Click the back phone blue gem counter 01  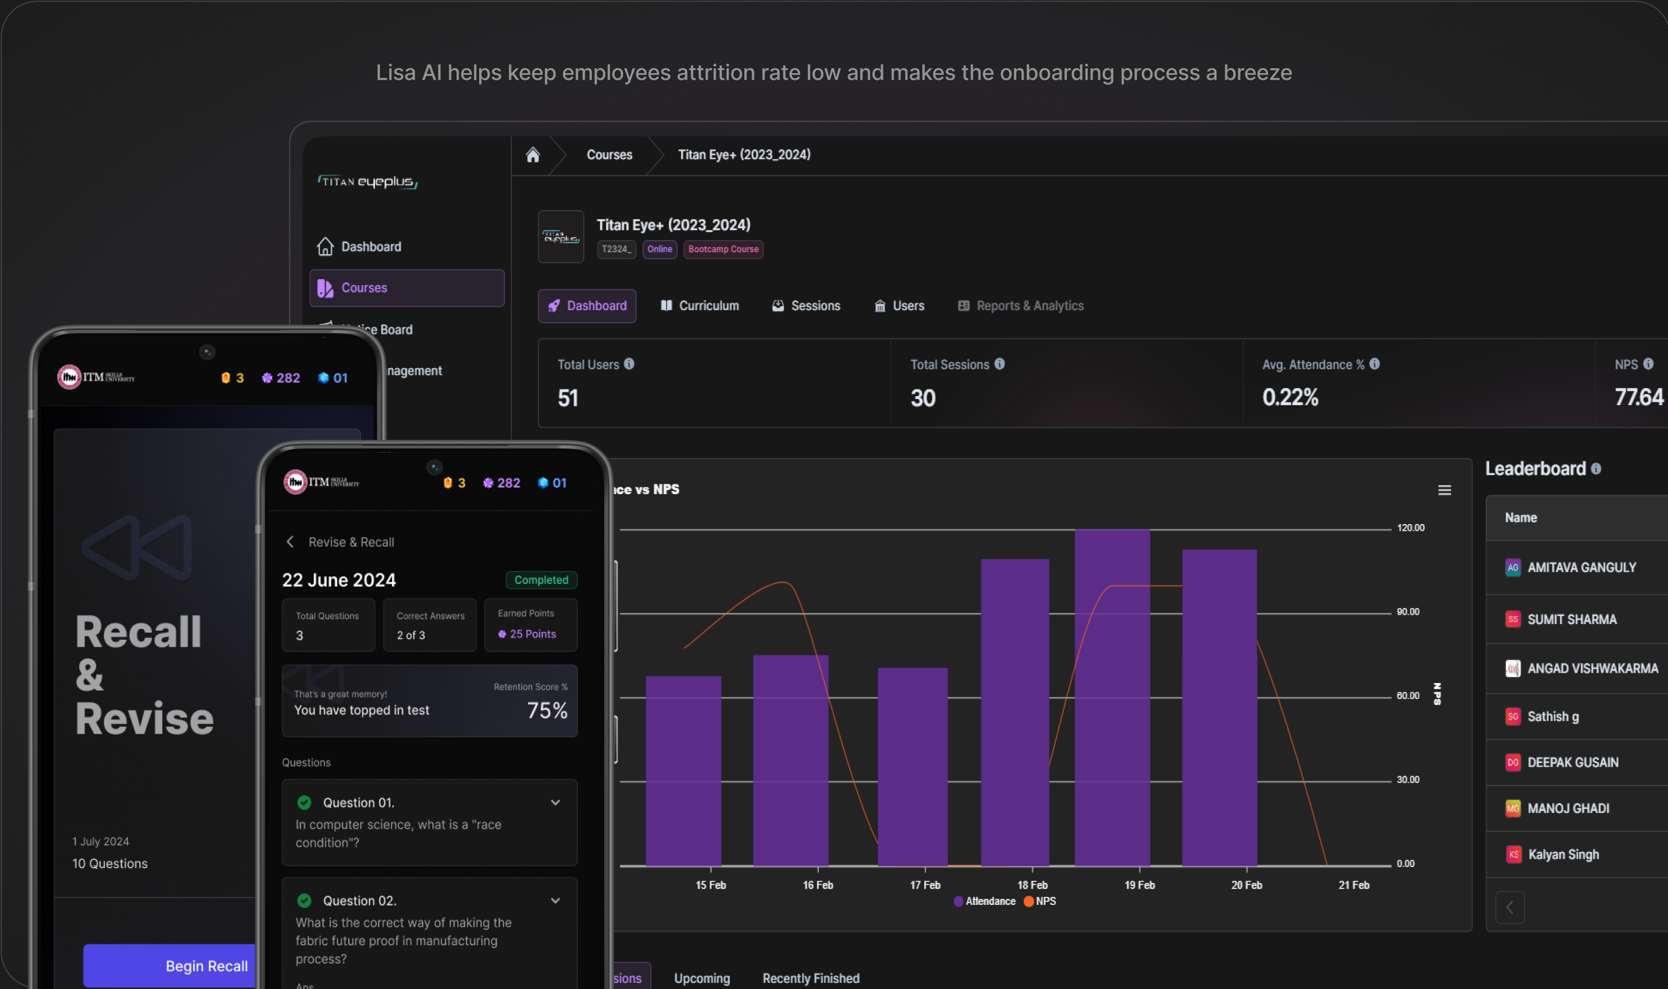point(333,378)
